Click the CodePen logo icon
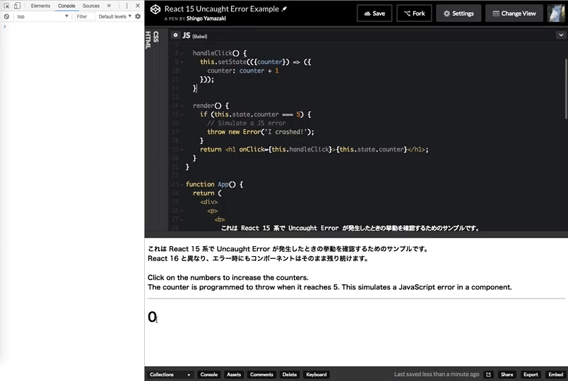Image resolution: width=568 pixels, height=381 pixels. 155,9
